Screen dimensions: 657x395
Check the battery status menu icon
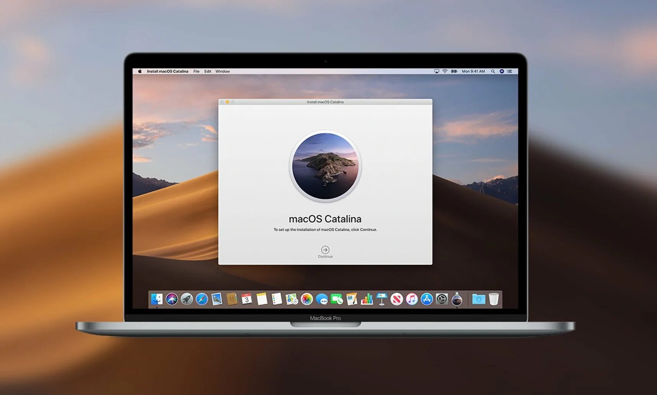coord(454,72)
